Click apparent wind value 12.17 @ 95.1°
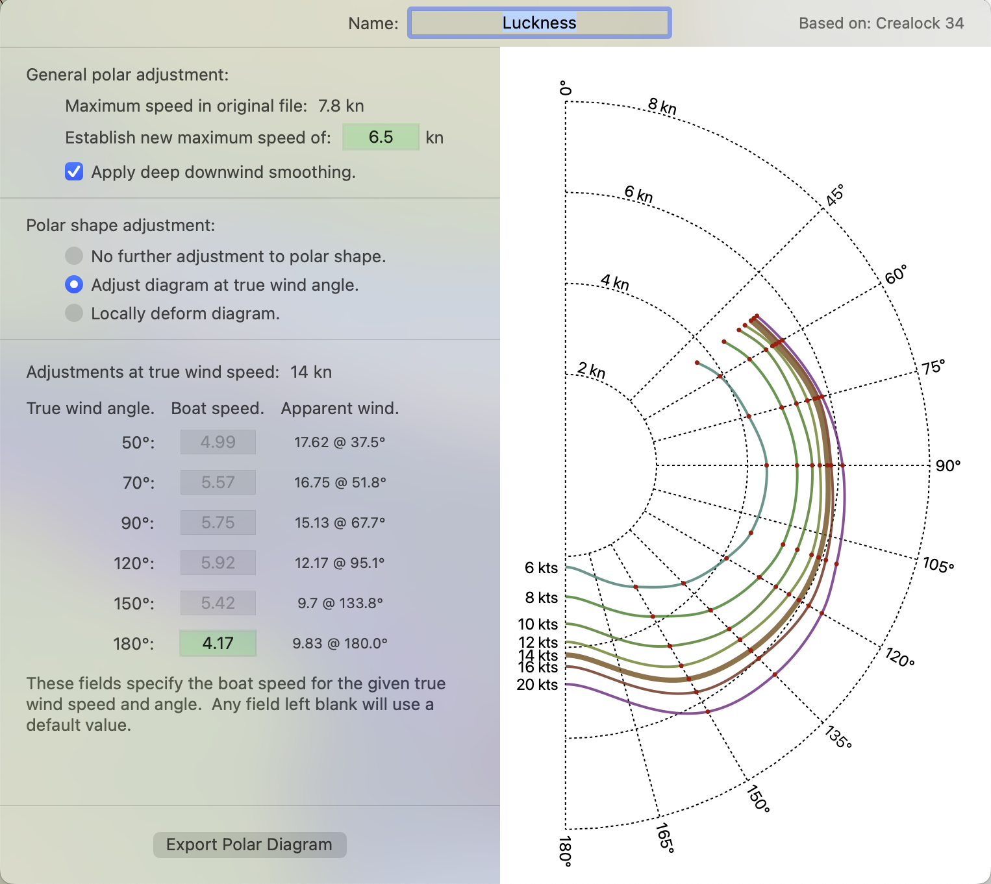Screen dimensions: 991x884 340,563
